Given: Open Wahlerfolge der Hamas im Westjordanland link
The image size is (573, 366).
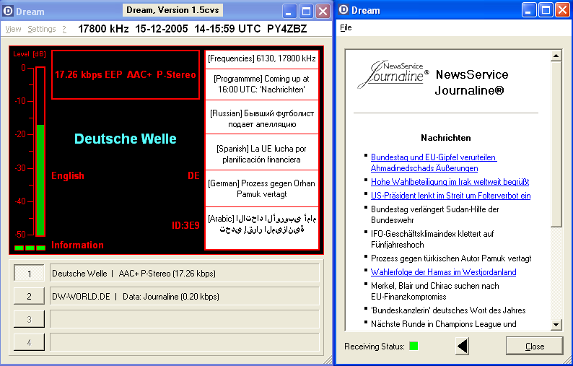Looking at the screenshot, I should coord(443,272).
